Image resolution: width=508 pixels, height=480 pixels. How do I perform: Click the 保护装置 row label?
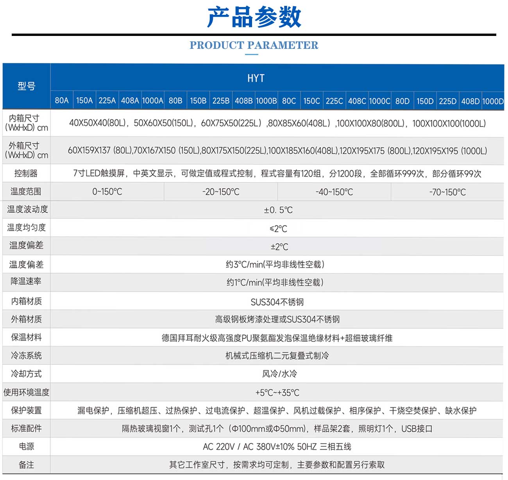[26, 410]
